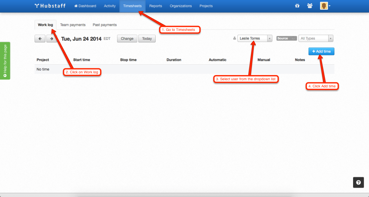The height and width of the screenshot is (197, 369).
Task: Click the black help question mark button
Action: click(359, 183)
